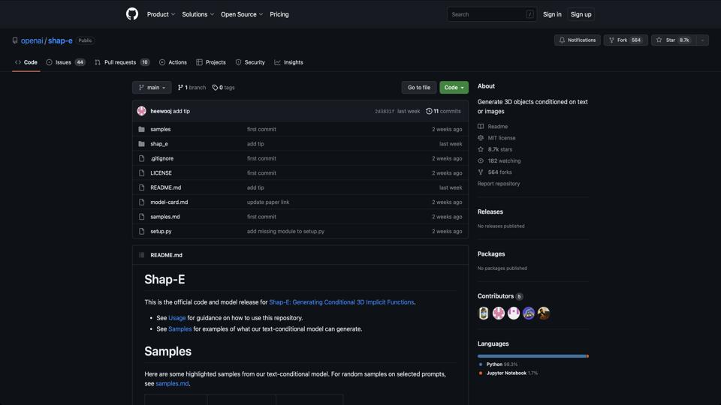Click the Languages color bar
Image resolution: width=721 pixels, height=405 pixels.
(x=532, y=356)
